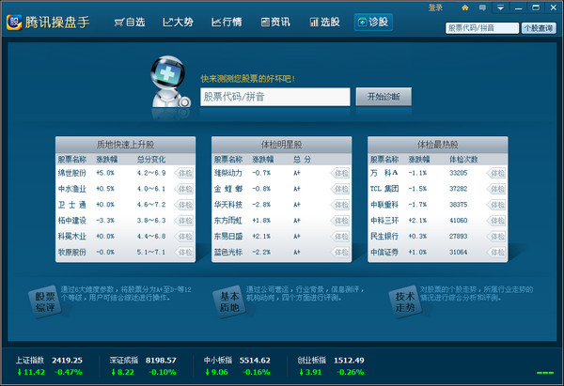The image size is (564, 386).
Task: Click the home icon in title bar
Action: tap(465, 8)
